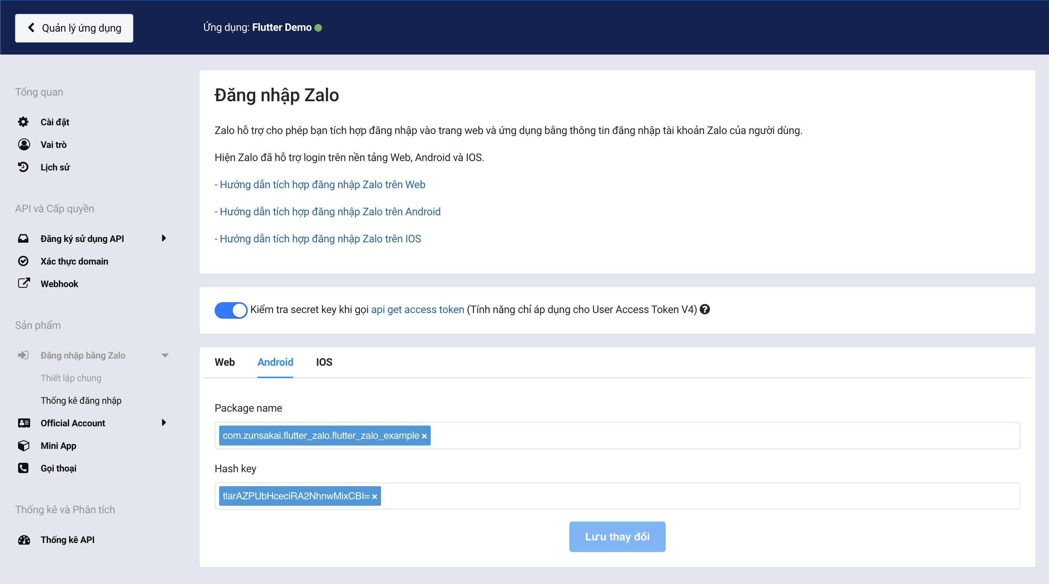
Task: Switch to the Web tab
Action: tap(224, 362)
